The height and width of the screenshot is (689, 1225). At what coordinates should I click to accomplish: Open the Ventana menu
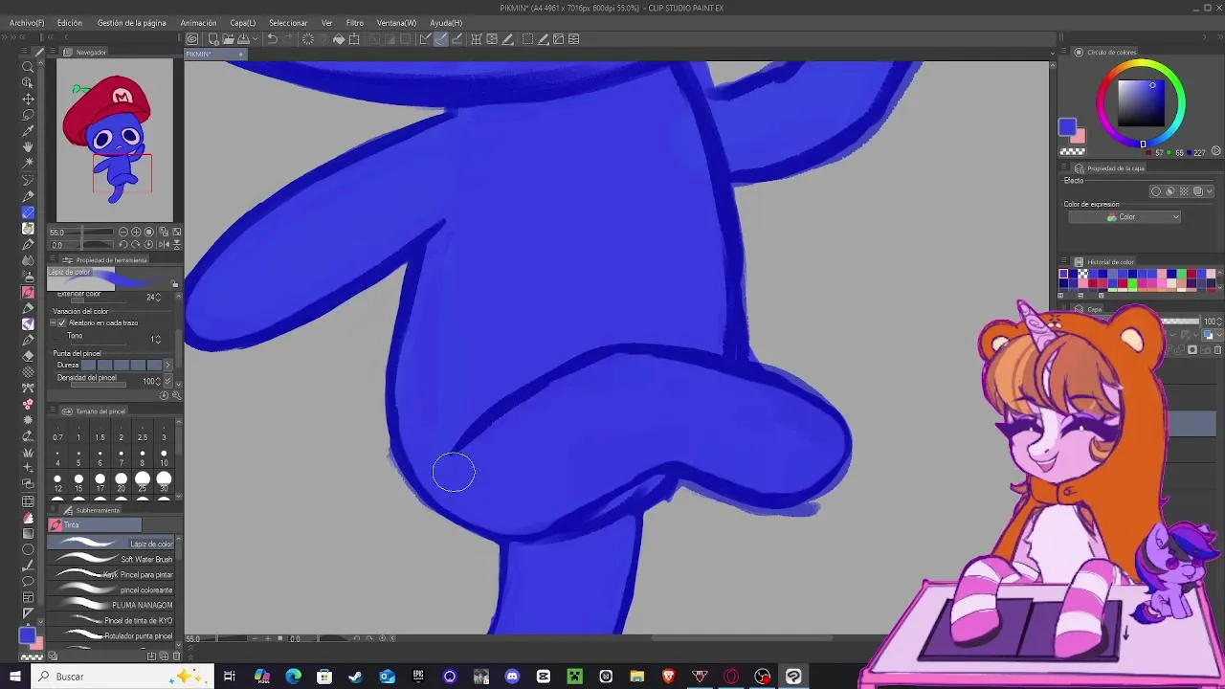[x=396, y=23]
